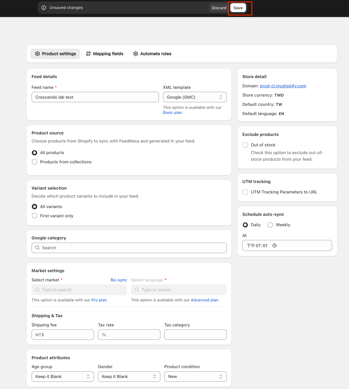
Task: Choose First variant only option
Action: coord(35,216)
